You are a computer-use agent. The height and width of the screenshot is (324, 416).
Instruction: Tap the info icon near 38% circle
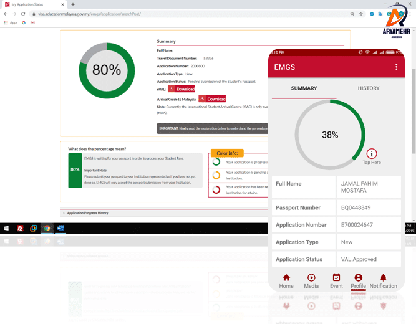click(x=372, y=153)
